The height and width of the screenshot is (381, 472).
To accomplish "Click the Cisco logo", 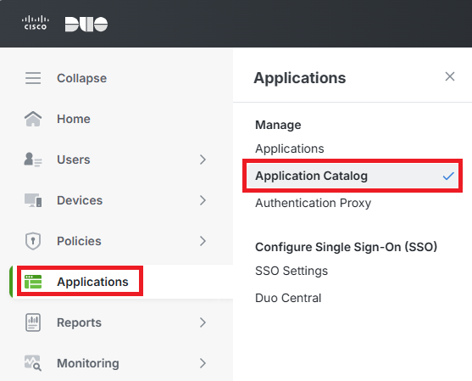I will coord(36,23).
